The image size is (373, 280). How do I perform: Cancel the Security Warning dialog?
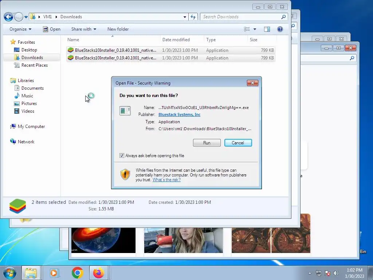click(x=238, y=143)
